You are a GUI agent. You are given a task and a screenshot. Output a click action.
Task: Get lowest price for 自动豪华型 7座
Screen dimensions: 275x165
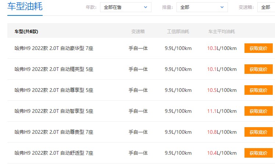coord(258,48)
